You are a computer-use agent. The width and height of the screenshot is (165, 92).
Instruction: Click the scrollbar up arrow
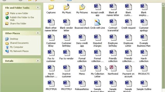pos(163,5)
